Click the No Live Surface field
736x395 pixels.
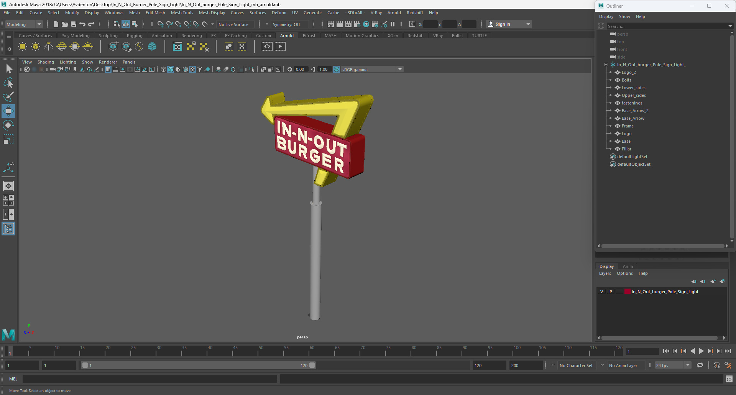click(x=235, y=24)
